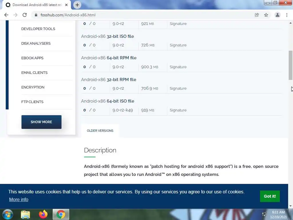Go back to the previous page
This screenshot has width=293, height=220.
tap(6, 15)
